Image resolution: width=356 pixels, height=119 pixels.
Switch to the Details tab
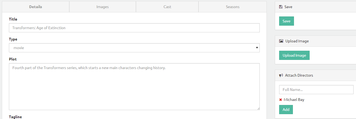pos(36,7)
